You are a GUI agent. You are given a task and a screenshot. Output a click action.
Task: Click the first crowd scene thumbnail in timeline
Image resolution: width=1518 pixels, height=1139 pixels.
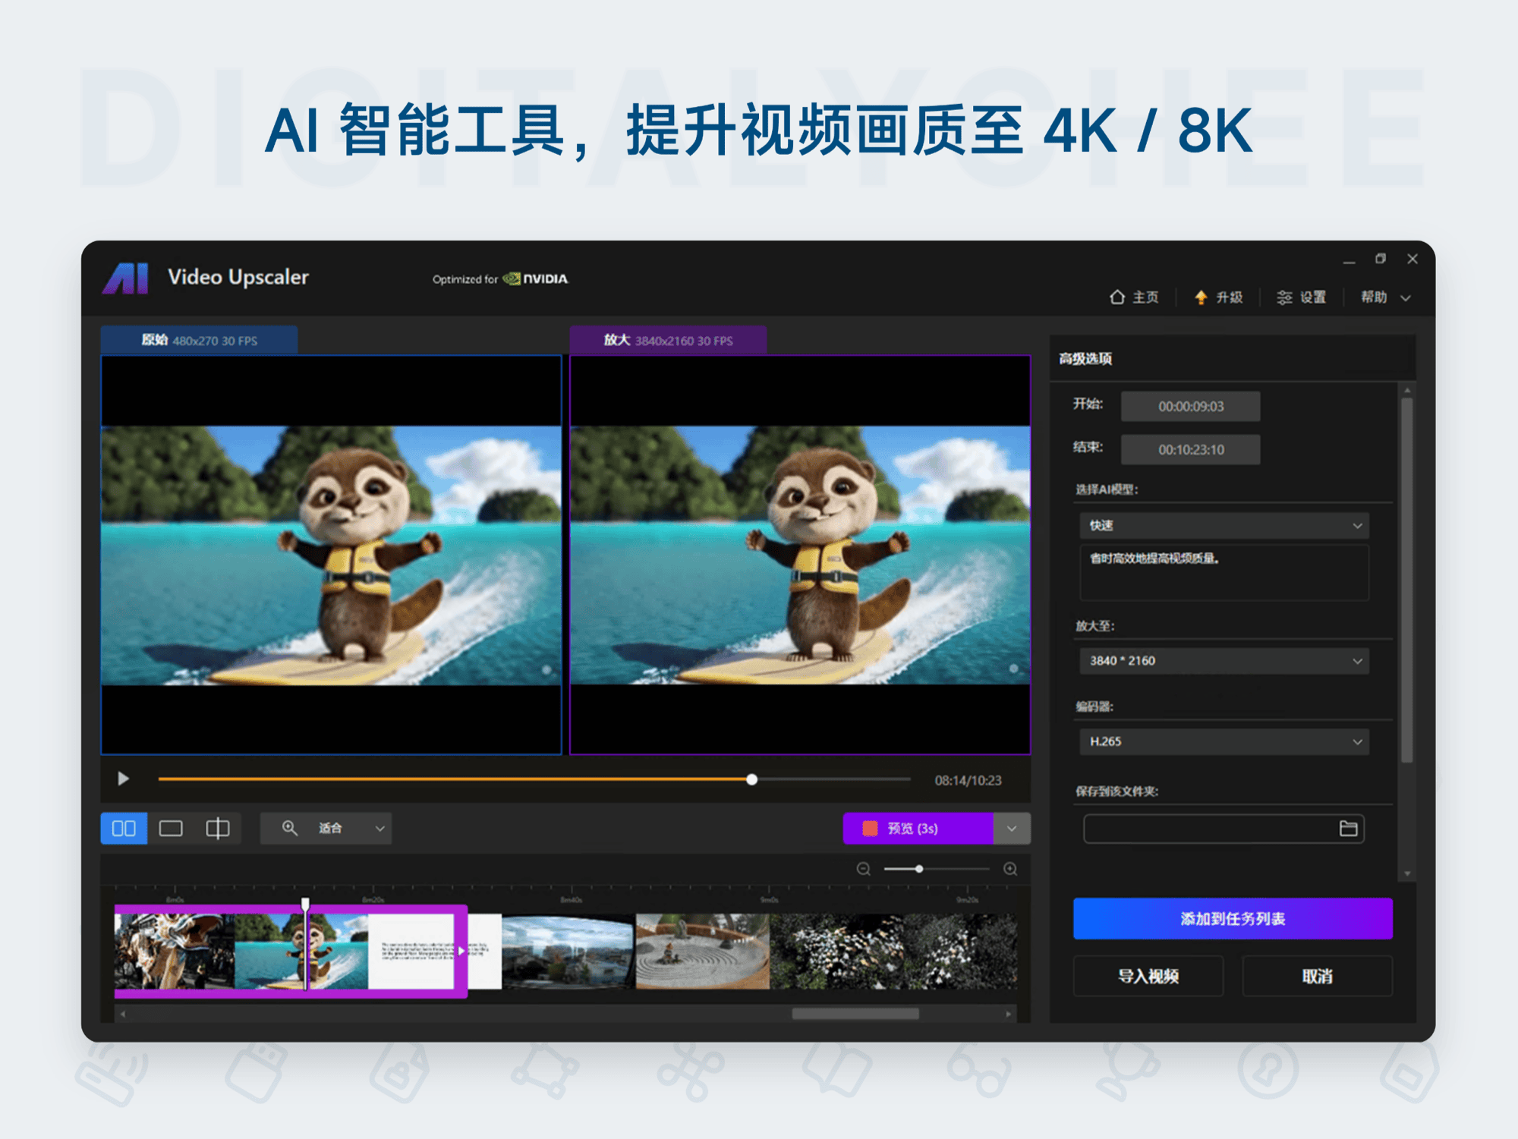[x=174, y=951]
